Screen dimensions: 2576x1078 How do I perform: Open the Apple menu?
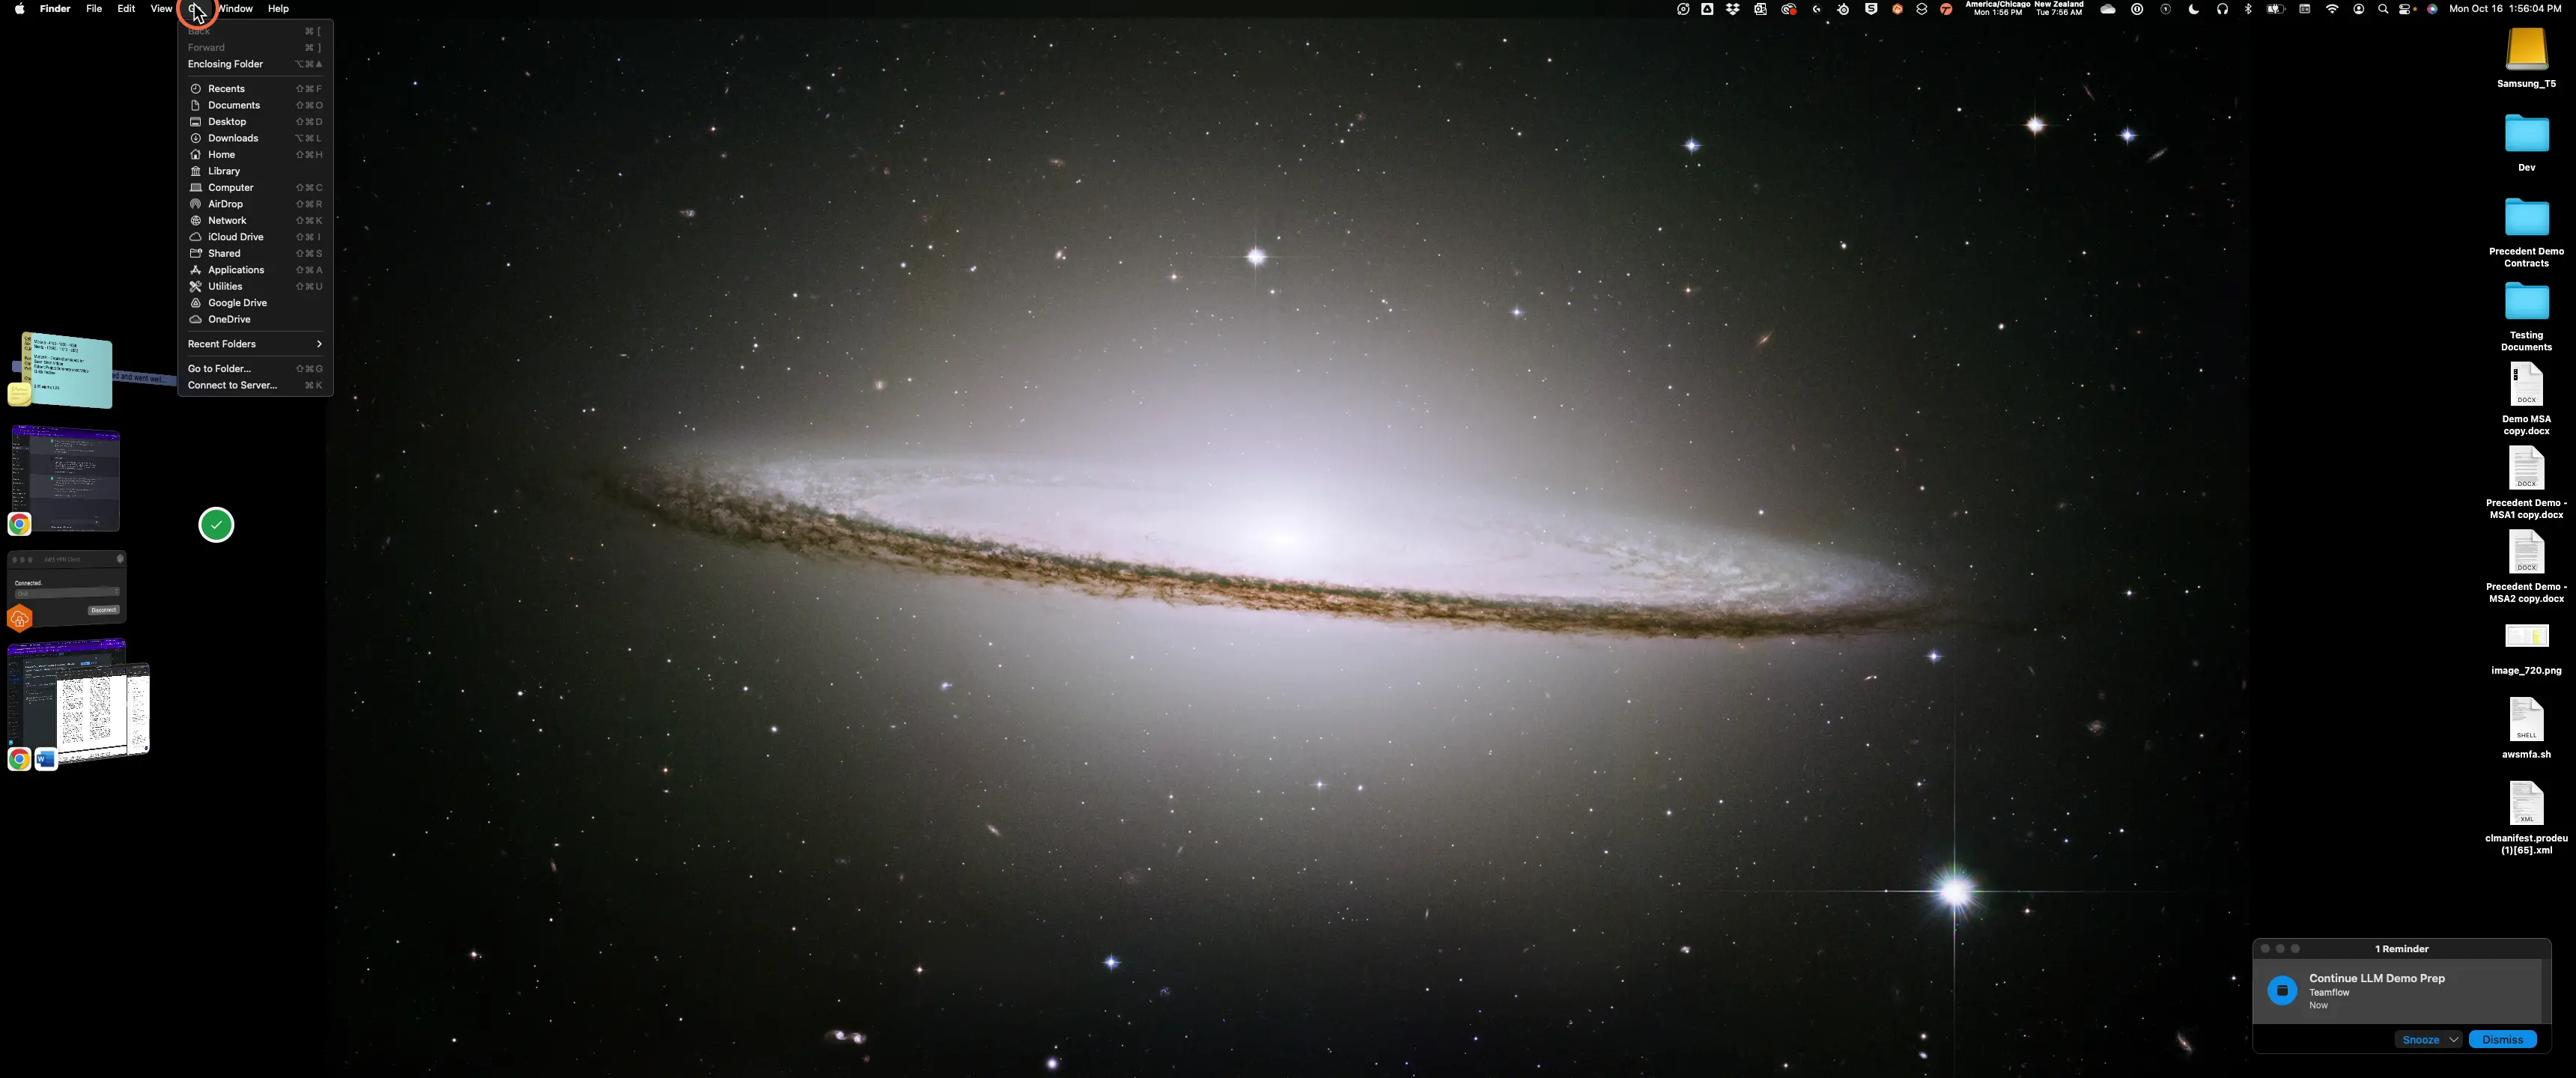coord(19,9)
